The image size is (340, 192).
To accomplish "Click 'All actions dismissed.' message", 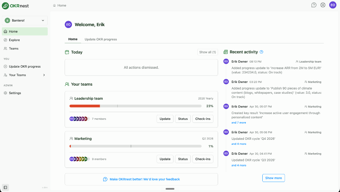I will (x=142, y=68).
